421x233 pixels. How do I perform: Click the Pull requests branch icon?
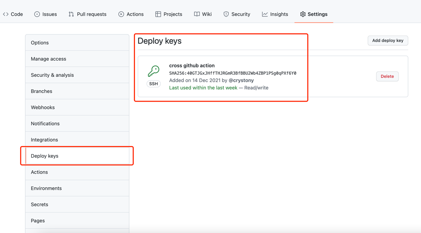coord(71,14)
